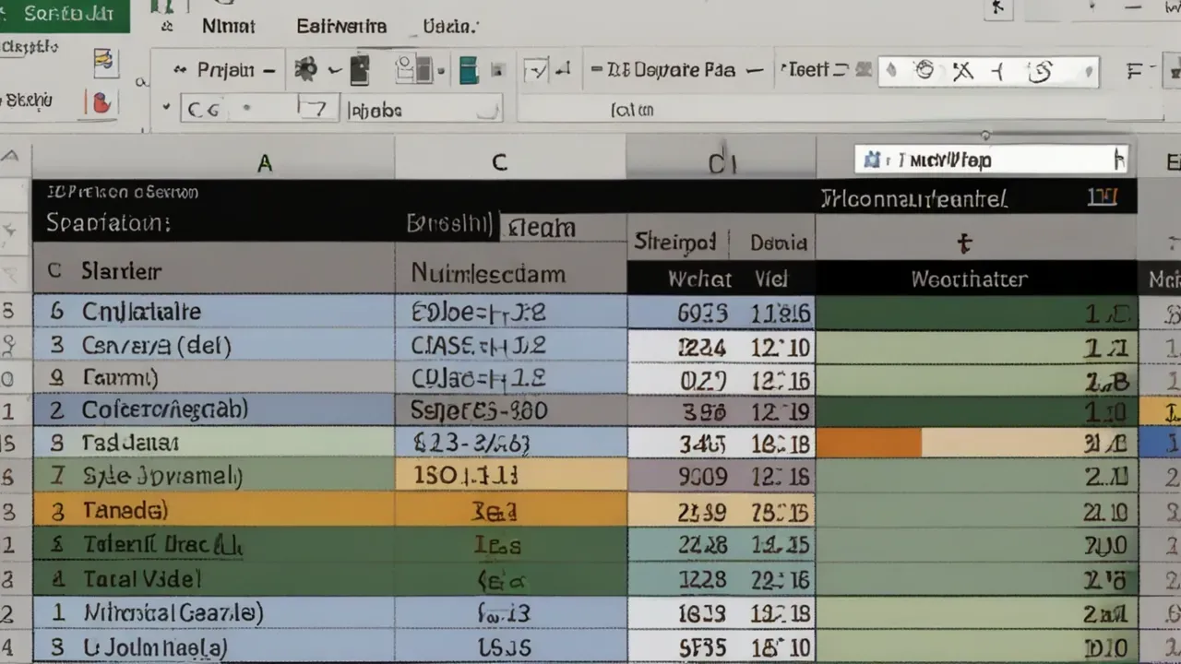Screen dimensions: 1181x664
Task: Open the D.E Dəpare Paa dropdown
Action: point(754,70)
